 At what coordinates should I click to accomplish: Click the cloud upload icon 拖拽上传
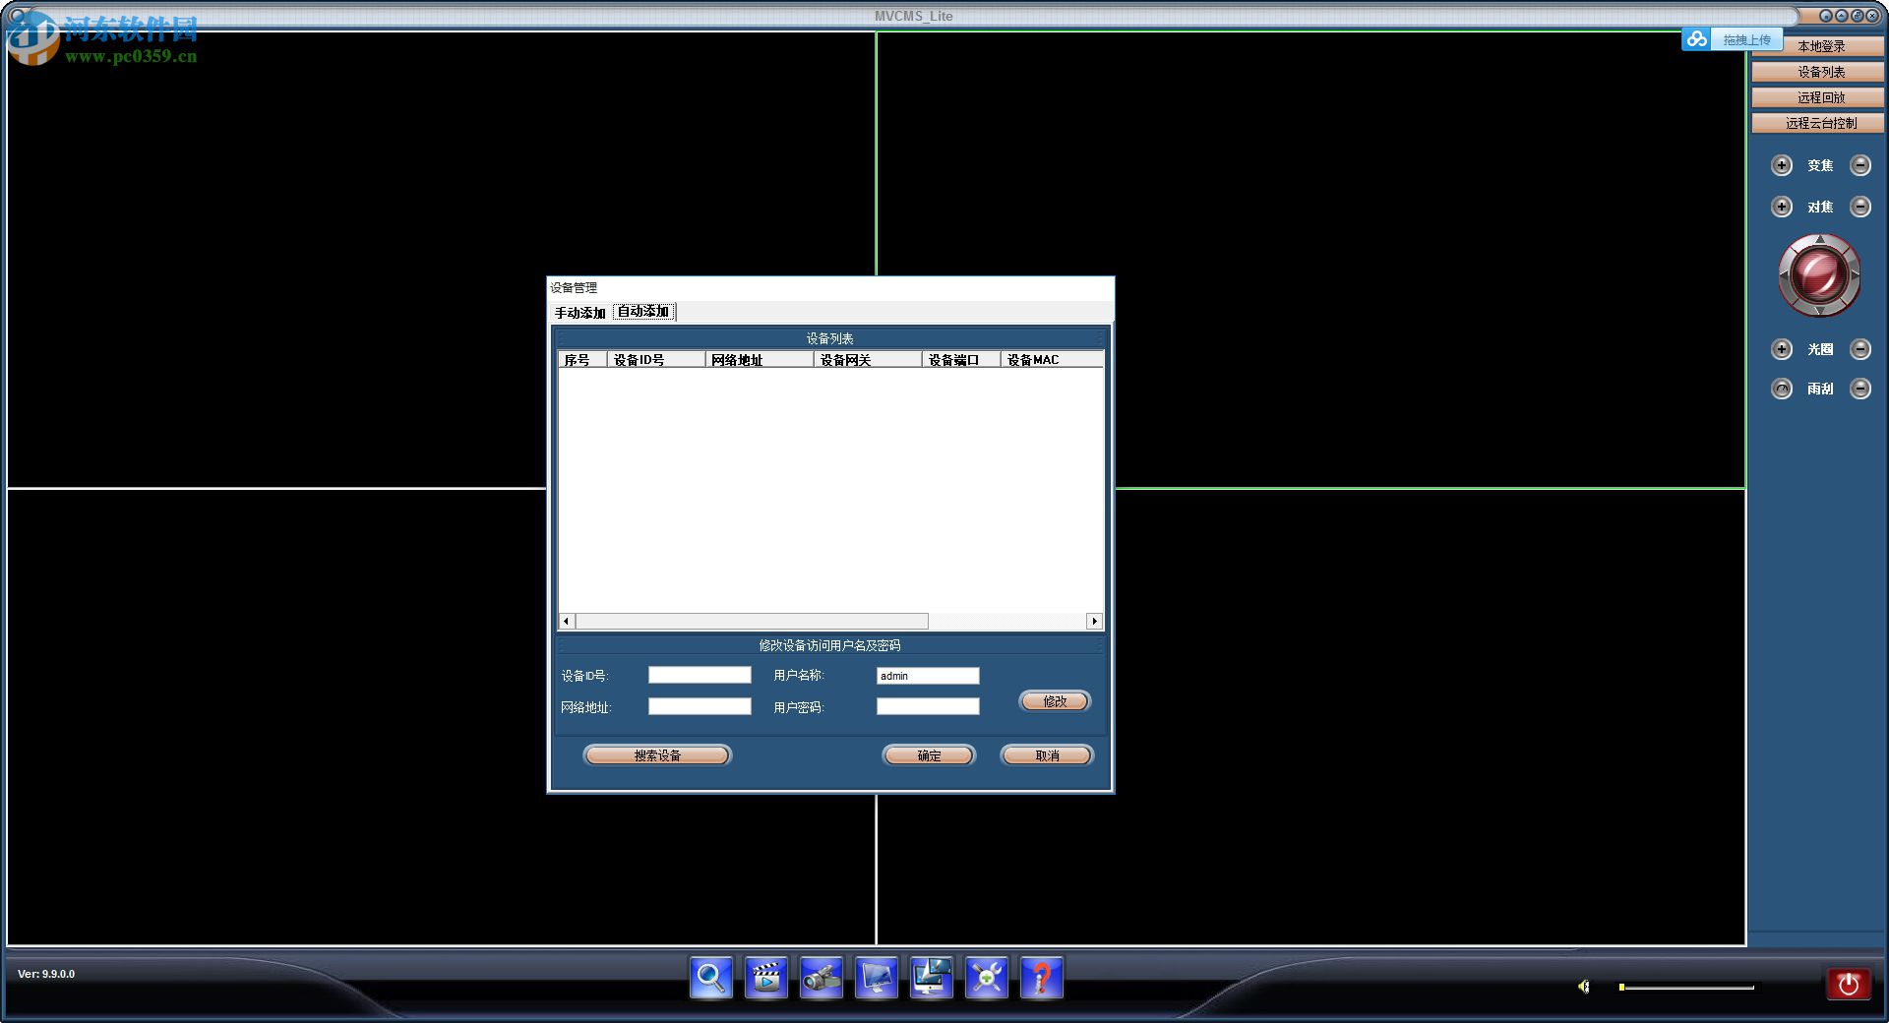point(1696,39)
